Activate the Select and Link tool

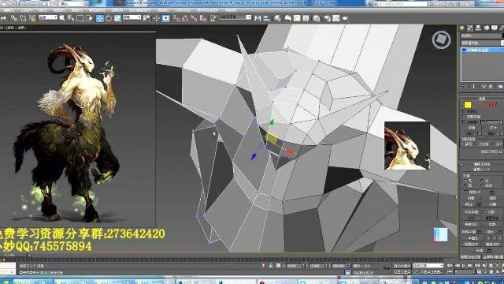coord(14,18)
